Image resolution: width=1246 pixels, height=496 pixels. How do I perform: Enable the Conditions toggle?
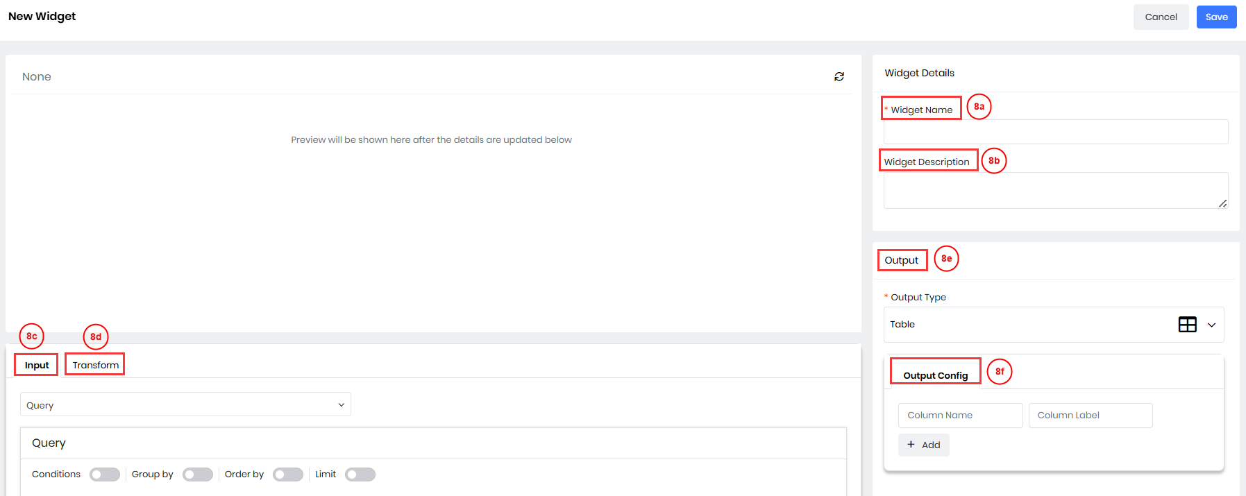click(x=105, y=474)
